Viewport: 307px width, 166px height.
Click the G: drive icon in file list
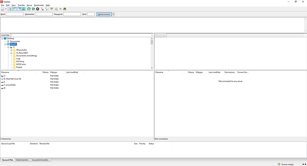point(2,88)
